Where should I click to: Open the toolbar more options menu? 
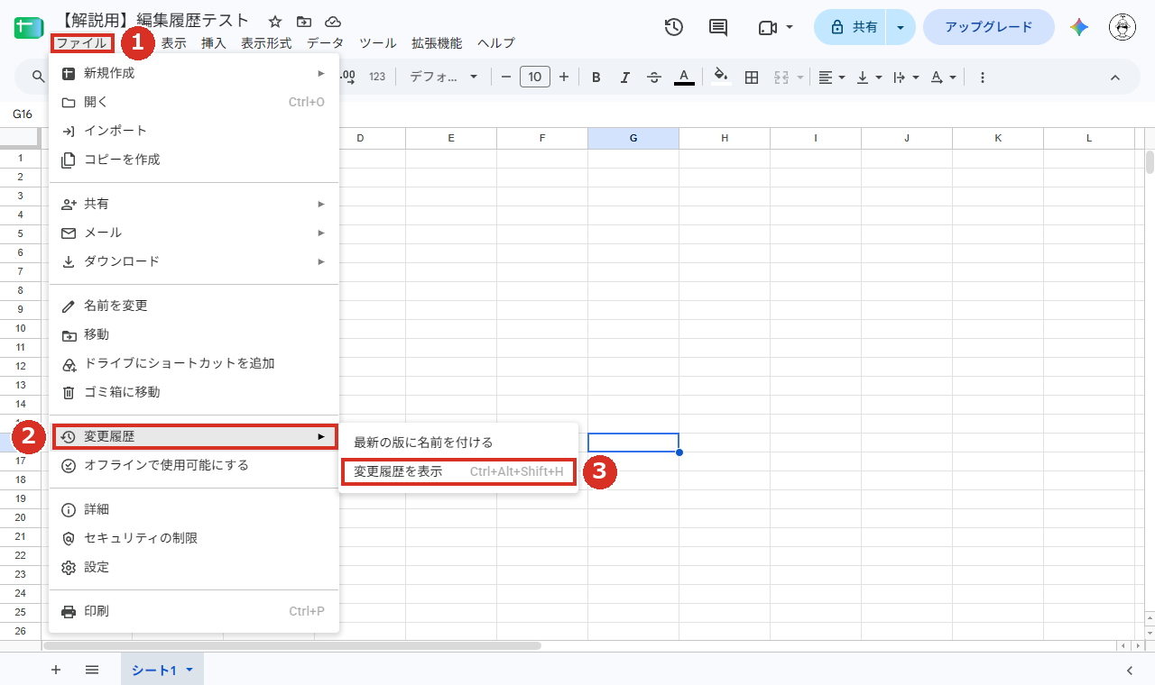pyautogui.click(x=983, y=78)
